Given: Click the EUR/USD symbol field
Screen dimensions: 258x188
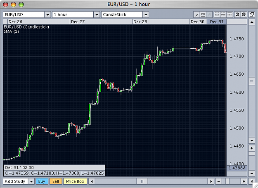Looking at the screenshot, I should [24, 14].
